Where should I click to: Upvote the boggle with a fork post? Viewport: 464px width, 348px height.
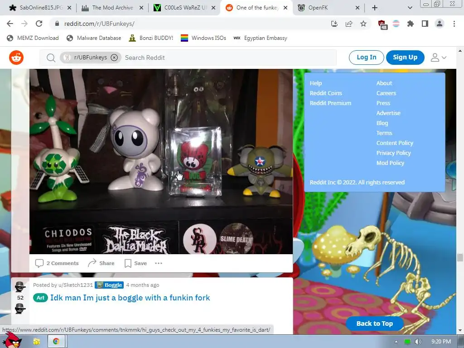click(x=20, y=286)
